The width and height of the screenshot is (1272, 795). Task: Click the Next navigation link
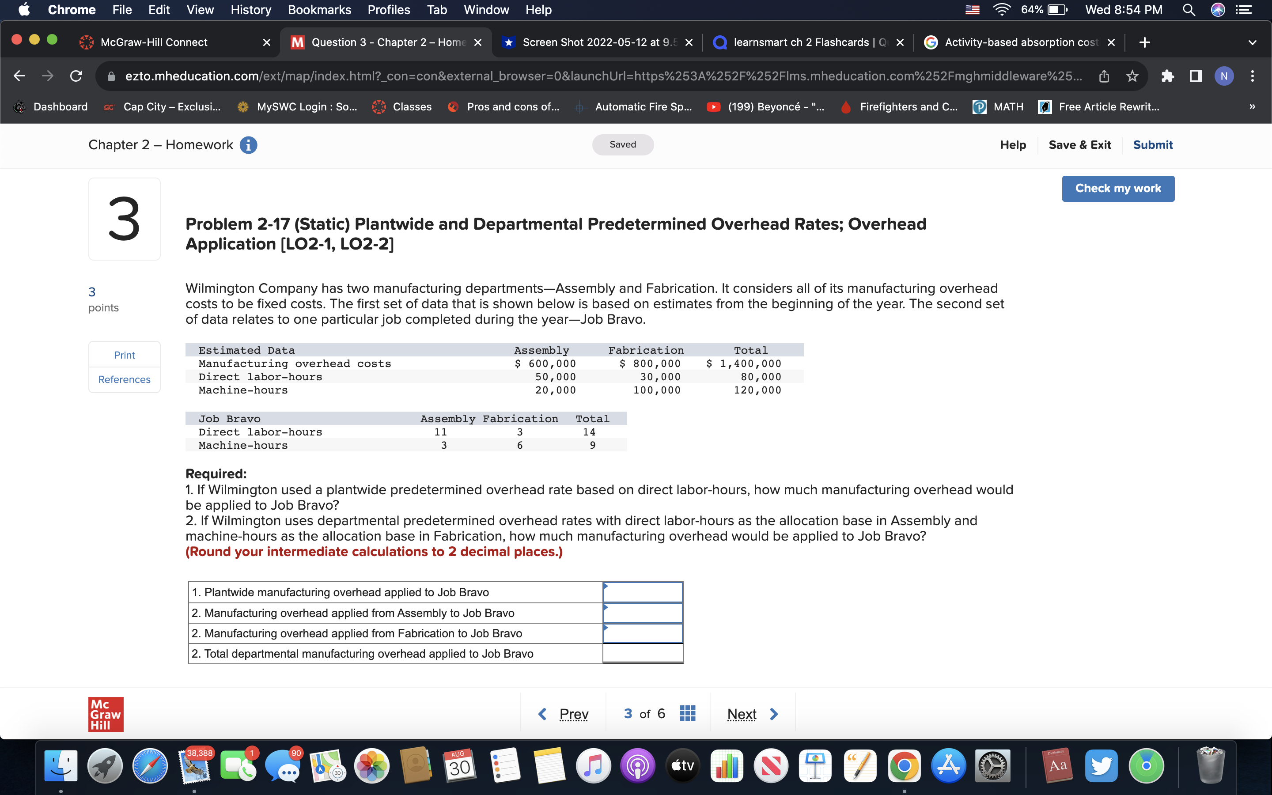[x=741, y=713]
